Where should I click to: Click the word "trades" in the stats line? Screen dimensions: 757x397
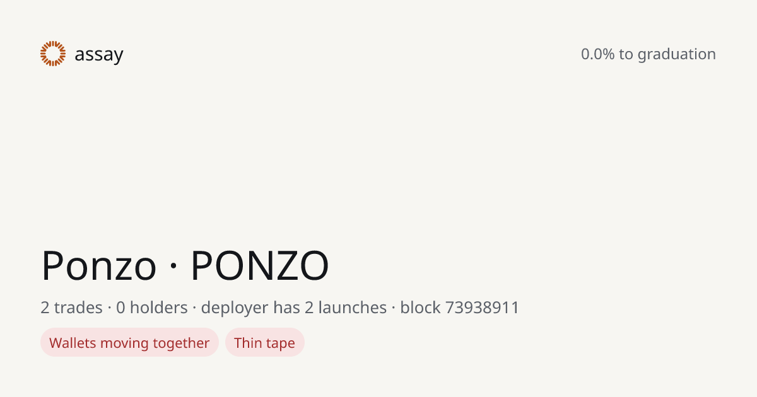point(78,308)
